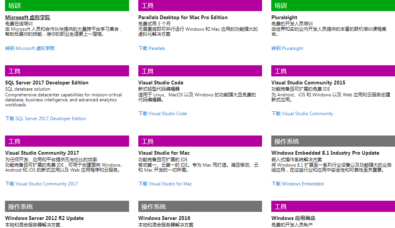The height and width of the screenshot is (228, 395).
Task: Click 转到 Microsoft 虚拟学院 link
Action: (30, 48)
